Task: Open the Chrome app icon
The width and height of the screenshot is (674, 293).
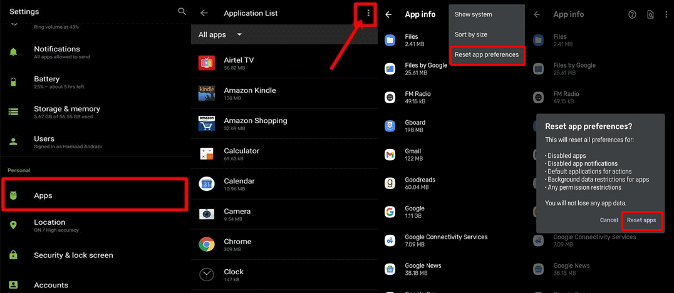Action: pos(206,244)
